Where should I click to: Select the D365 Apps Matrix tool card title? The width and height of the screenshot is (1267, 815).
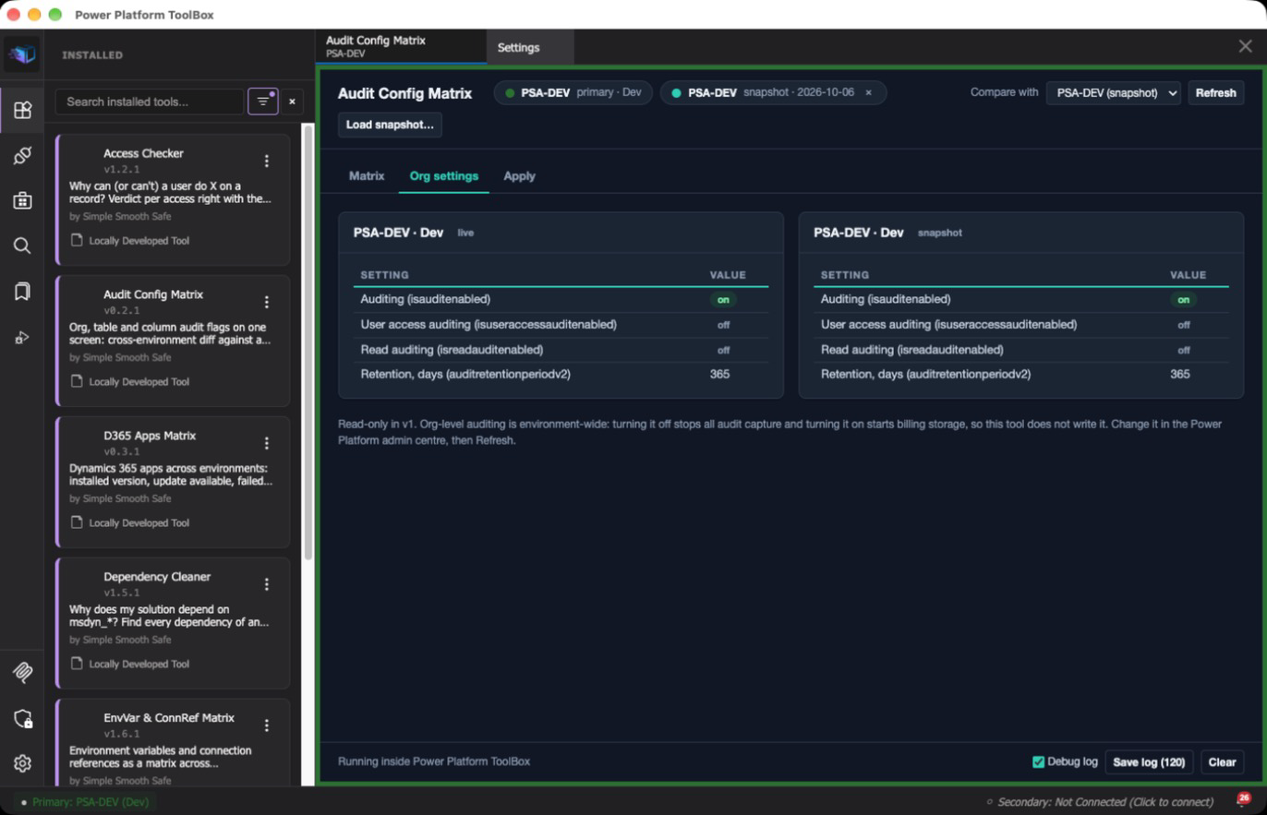(x=150, y=436)
